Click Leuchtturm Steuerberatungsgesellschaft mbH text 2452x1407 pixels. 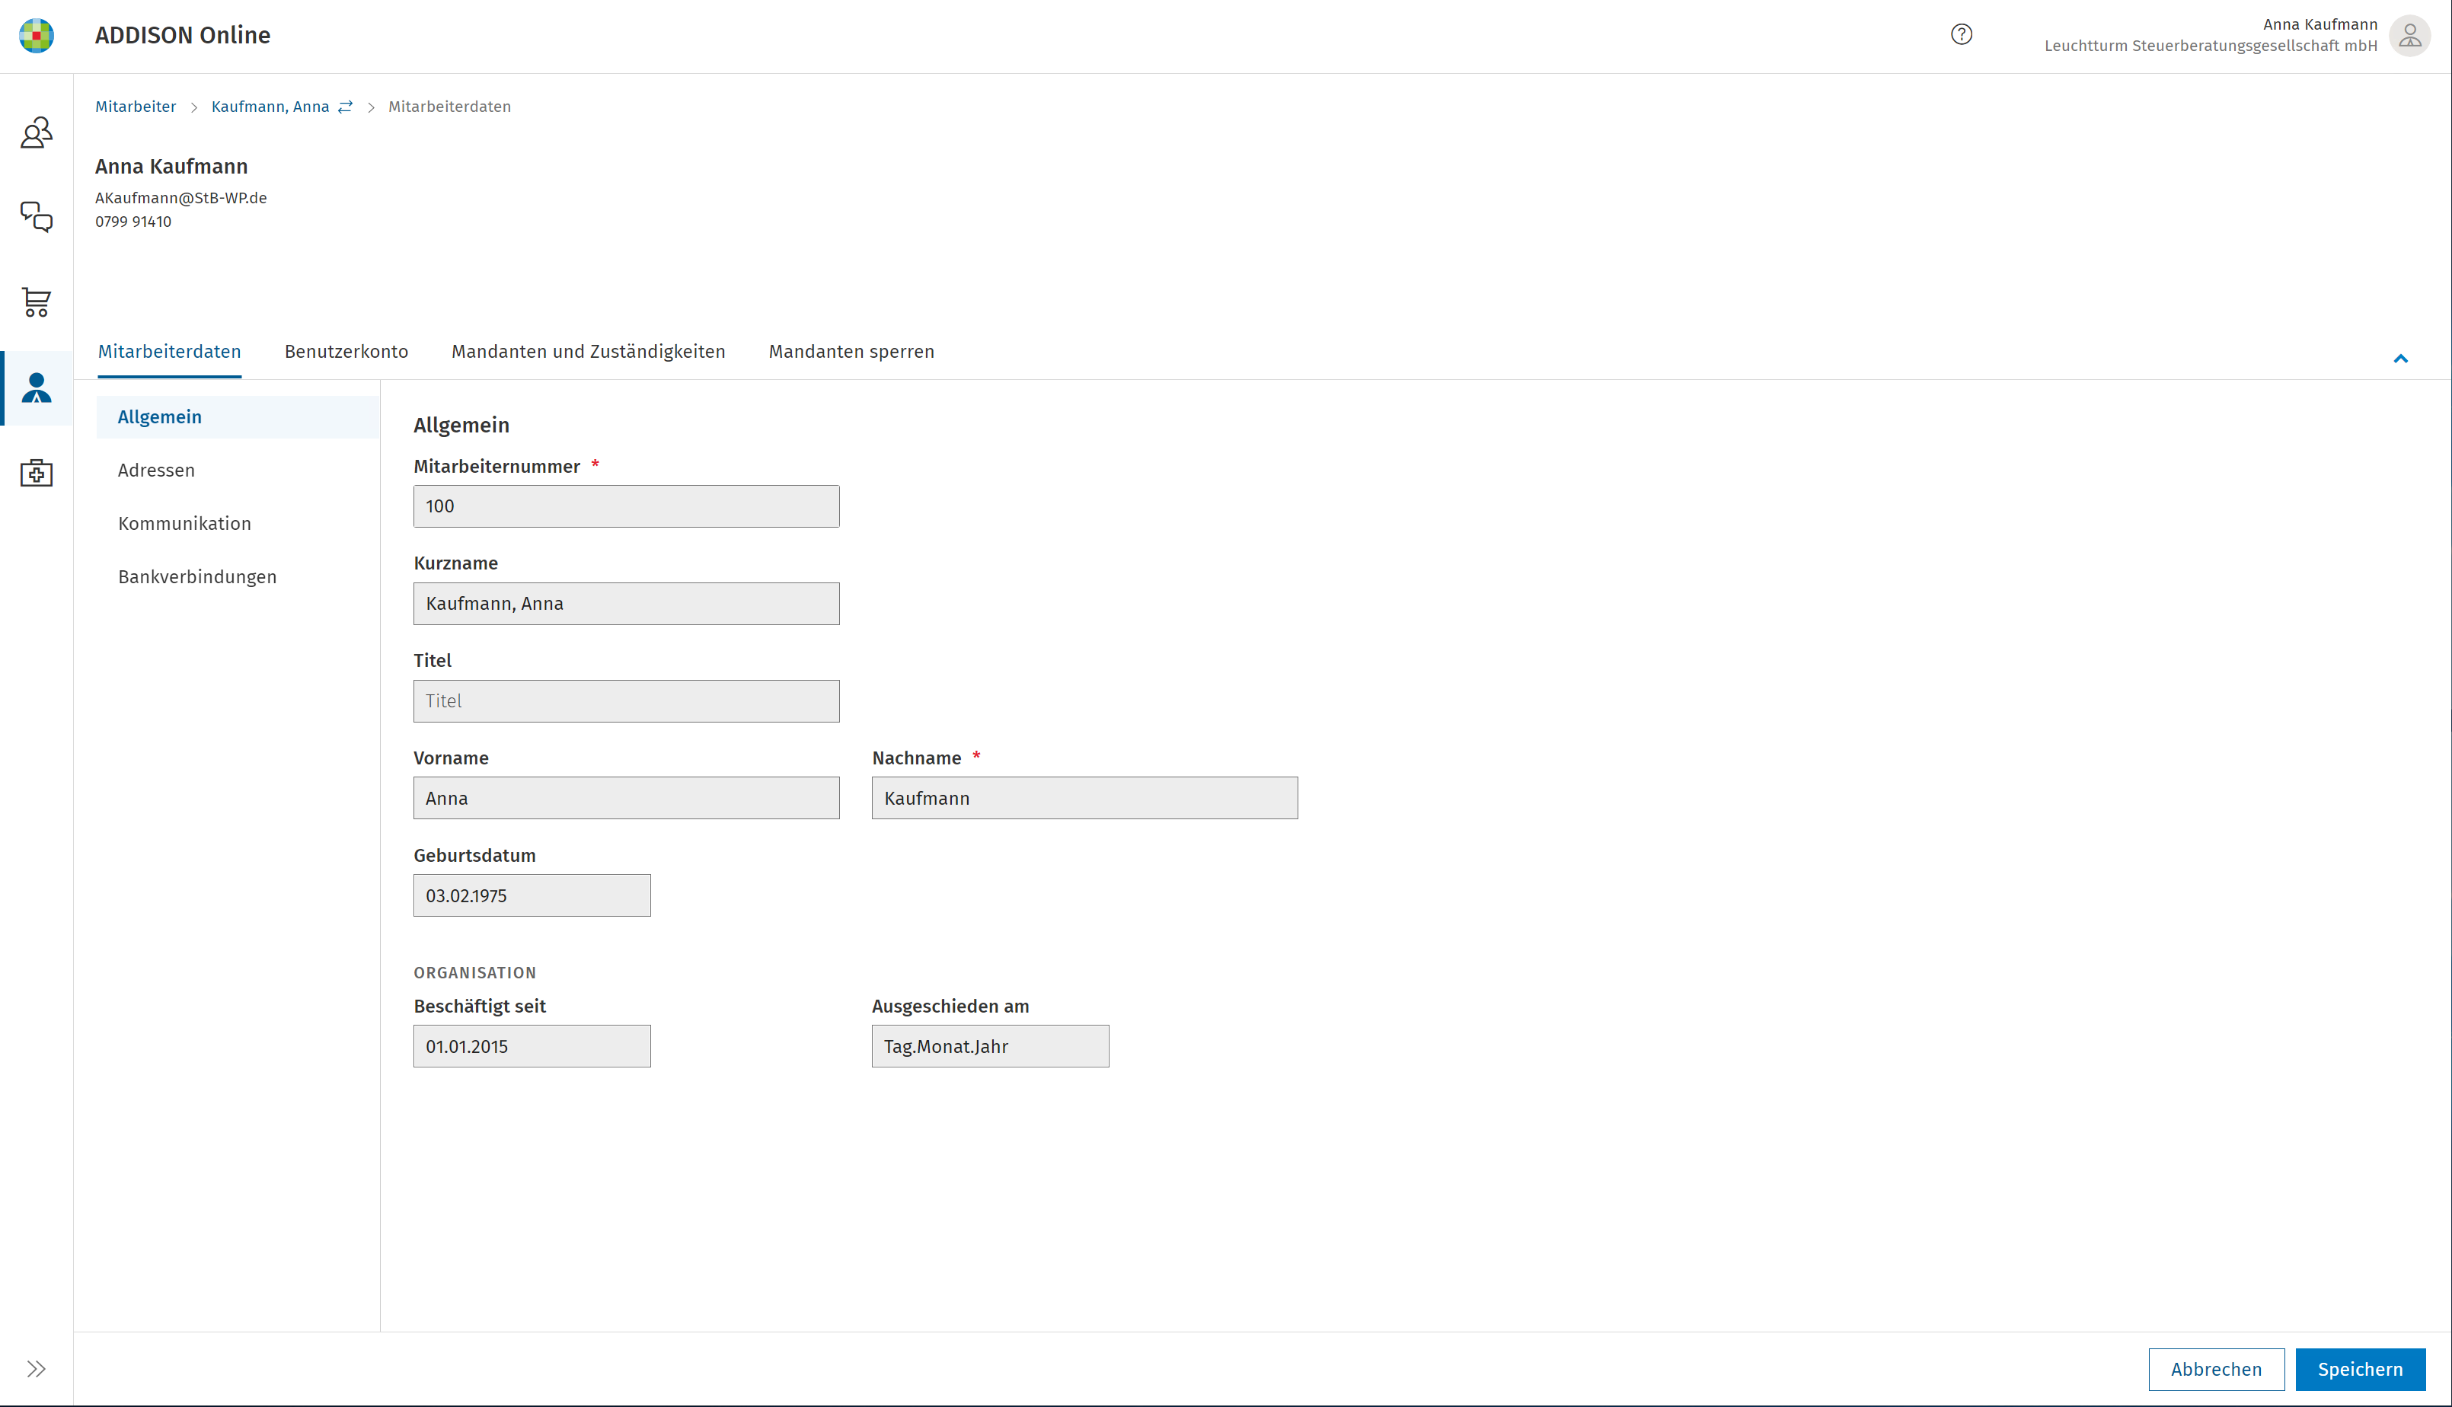point(2211,46)
